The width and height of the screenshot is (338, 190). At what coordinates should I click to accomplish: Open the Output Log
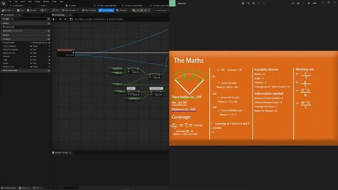point(24,188)
